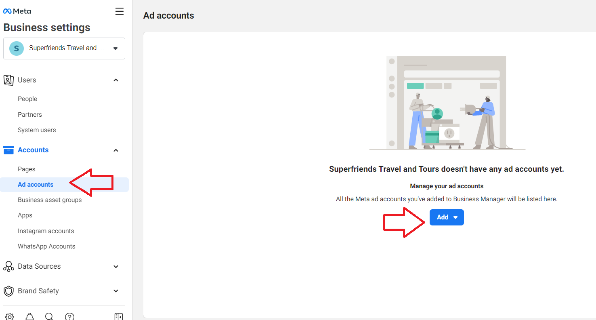The width and height of the screenshot is (596, 320).
Task: Click the collapse sidebar panel icon
Action: click(x=118, y=316)
